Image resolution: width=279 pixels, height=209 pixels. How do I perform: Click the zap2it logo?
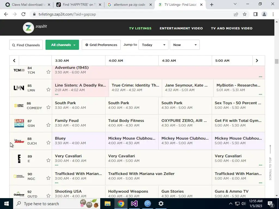point(35,27)
